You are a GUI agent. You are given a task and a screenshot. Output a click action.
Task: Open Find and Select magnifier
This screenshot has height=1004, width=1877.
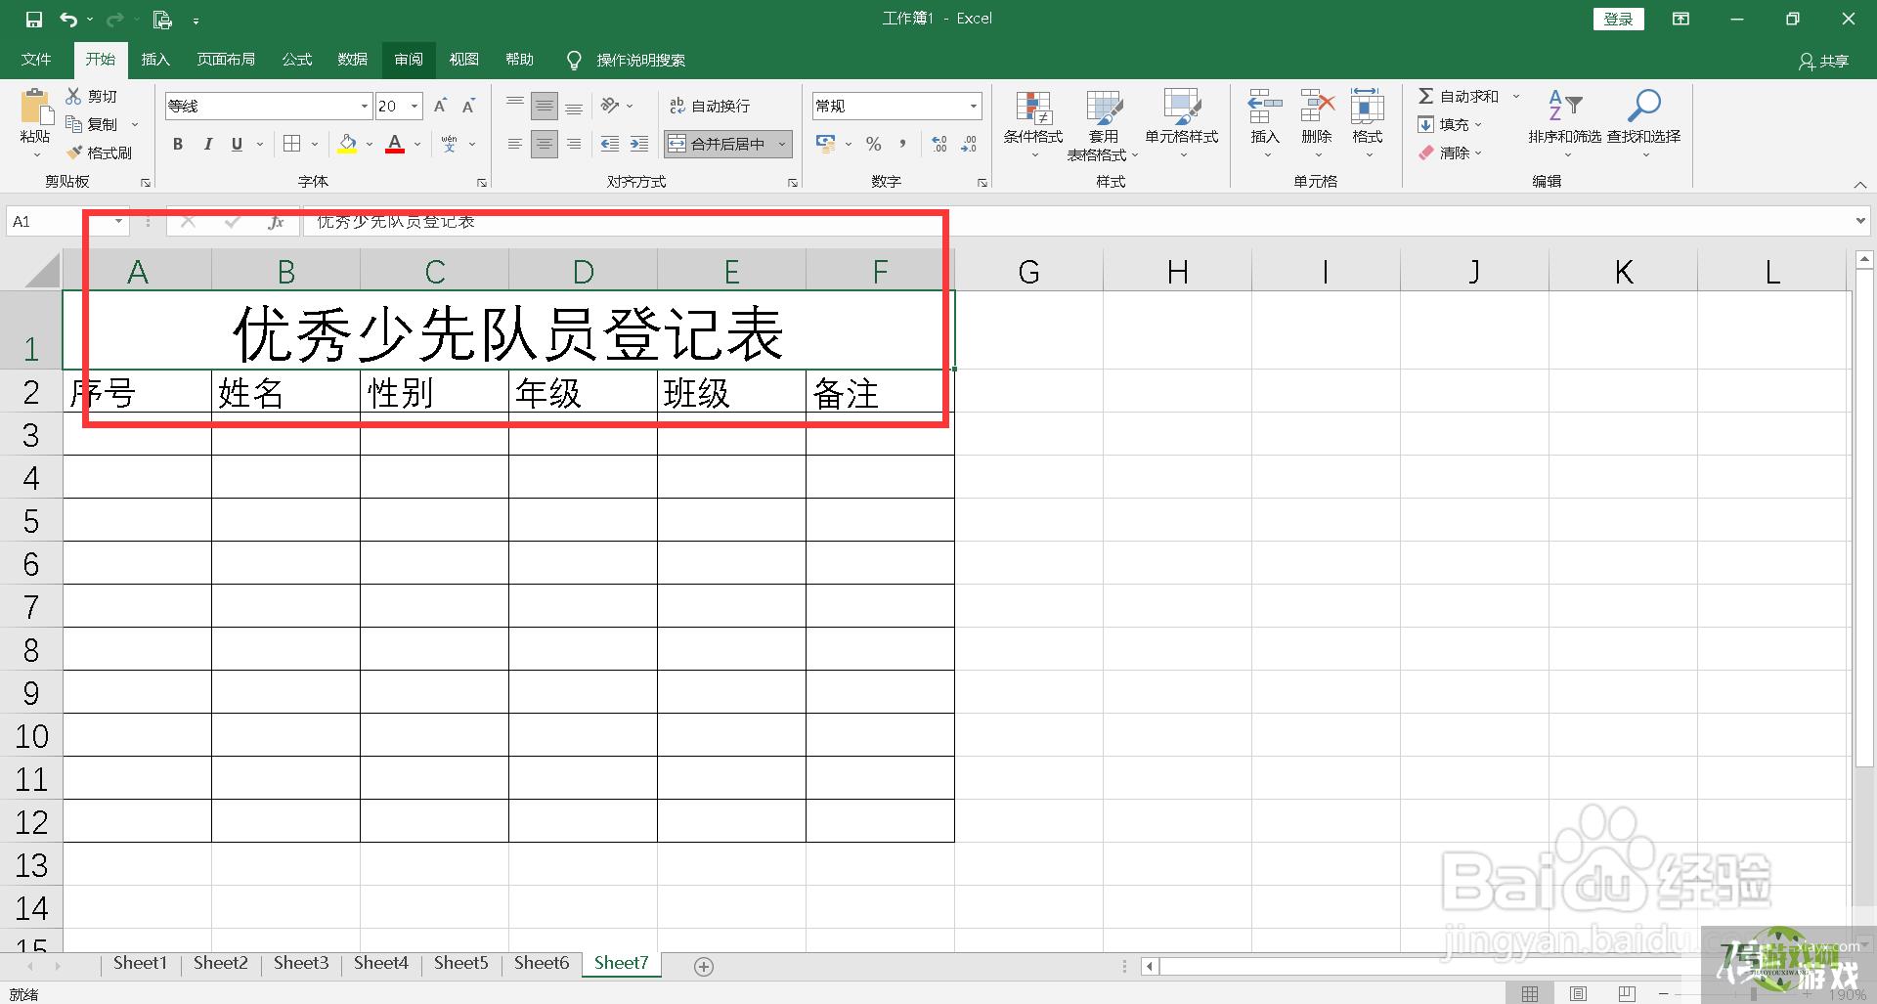click(x=1644, y=124)
